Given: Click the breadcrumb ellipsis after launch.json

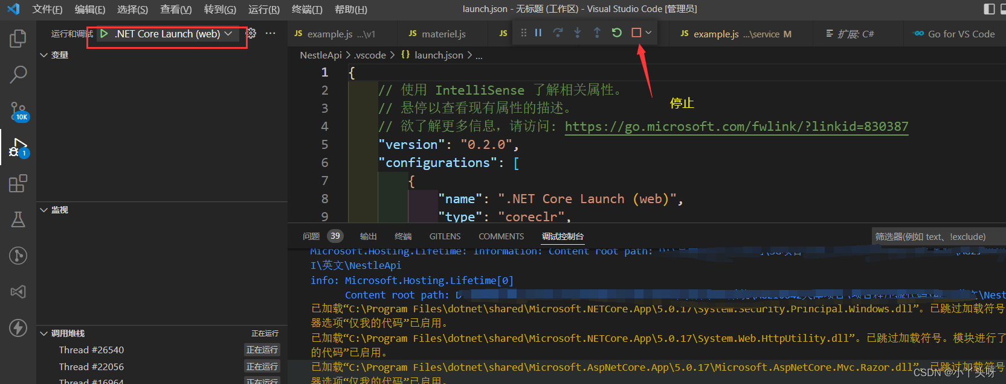Looking at the screenshot, I should [479, 55].
